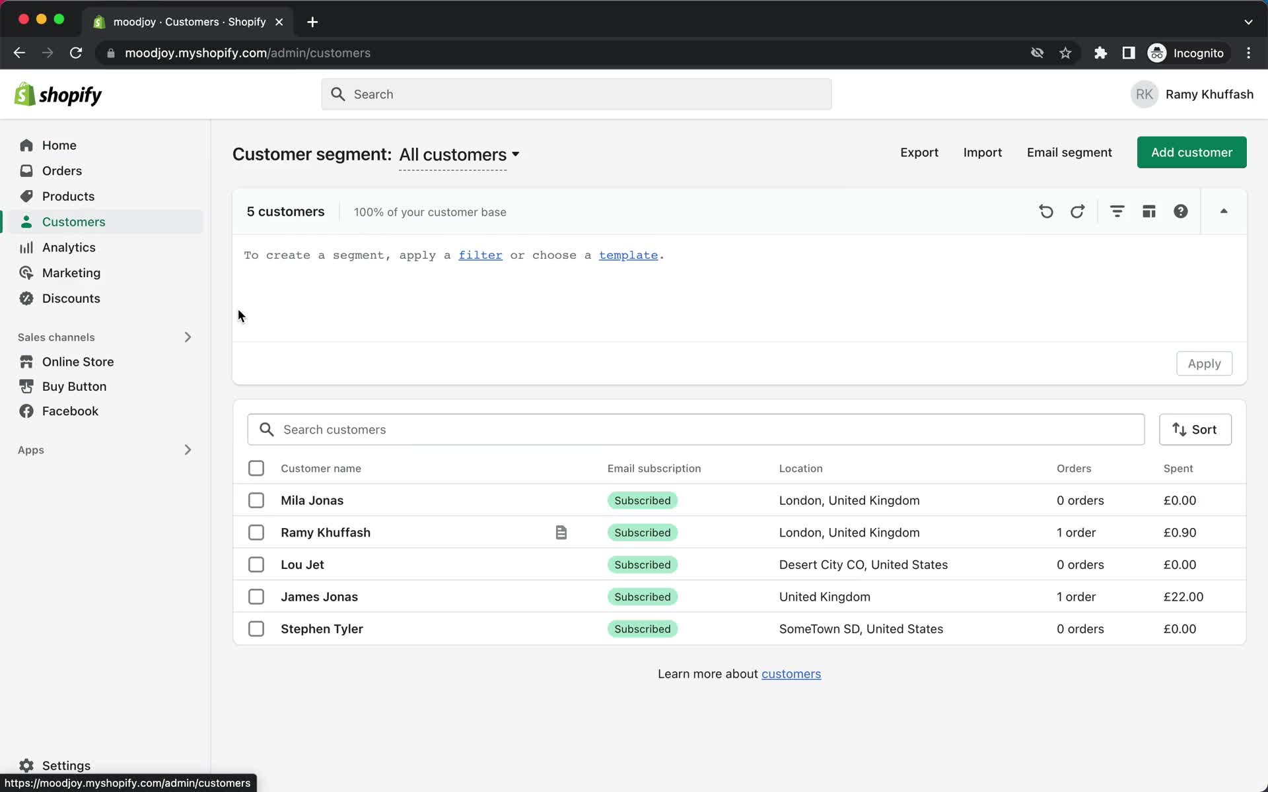Click the refresh/sync icon in customer list
Image resolution: width=1268 pixels, height=792 pixels.
tap(1077, 212)
